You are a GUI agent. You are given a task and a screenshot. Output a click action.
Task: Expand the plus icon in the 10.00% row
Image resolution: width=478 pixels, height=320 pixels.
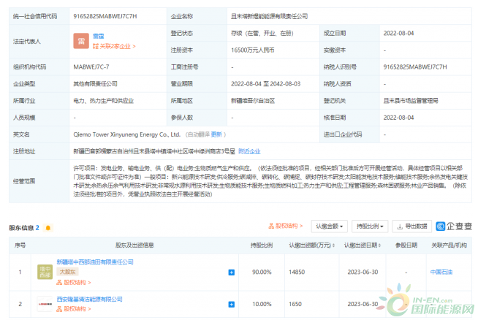232,305
